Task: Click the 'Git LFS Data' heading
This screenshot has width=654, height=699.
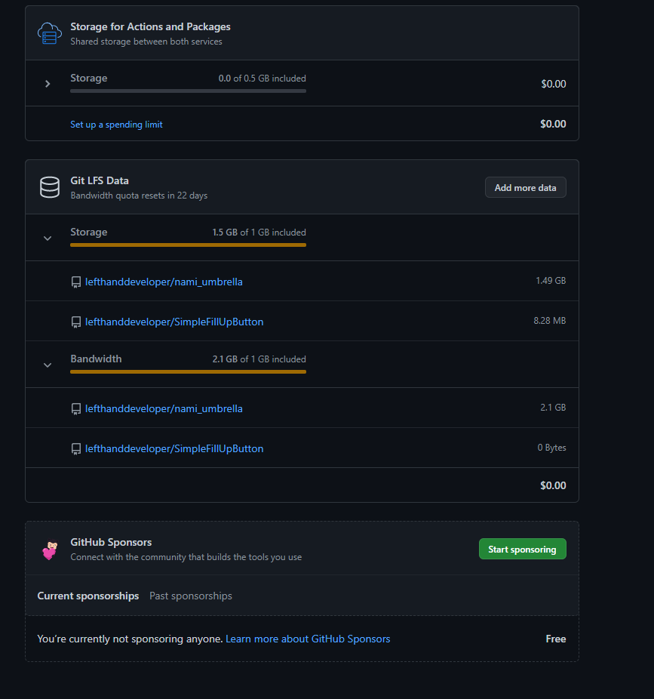Action: click(100, 180)
